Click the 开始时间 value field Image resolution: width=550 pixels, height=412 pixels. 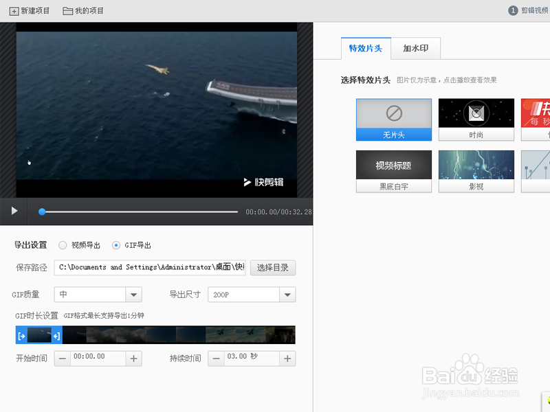98,358
